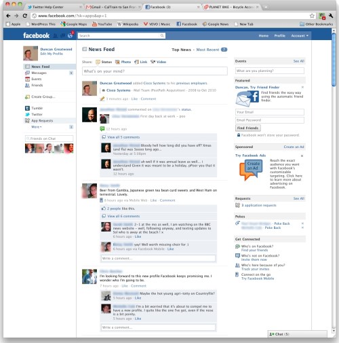Click the Email Password field

[270, 120]
